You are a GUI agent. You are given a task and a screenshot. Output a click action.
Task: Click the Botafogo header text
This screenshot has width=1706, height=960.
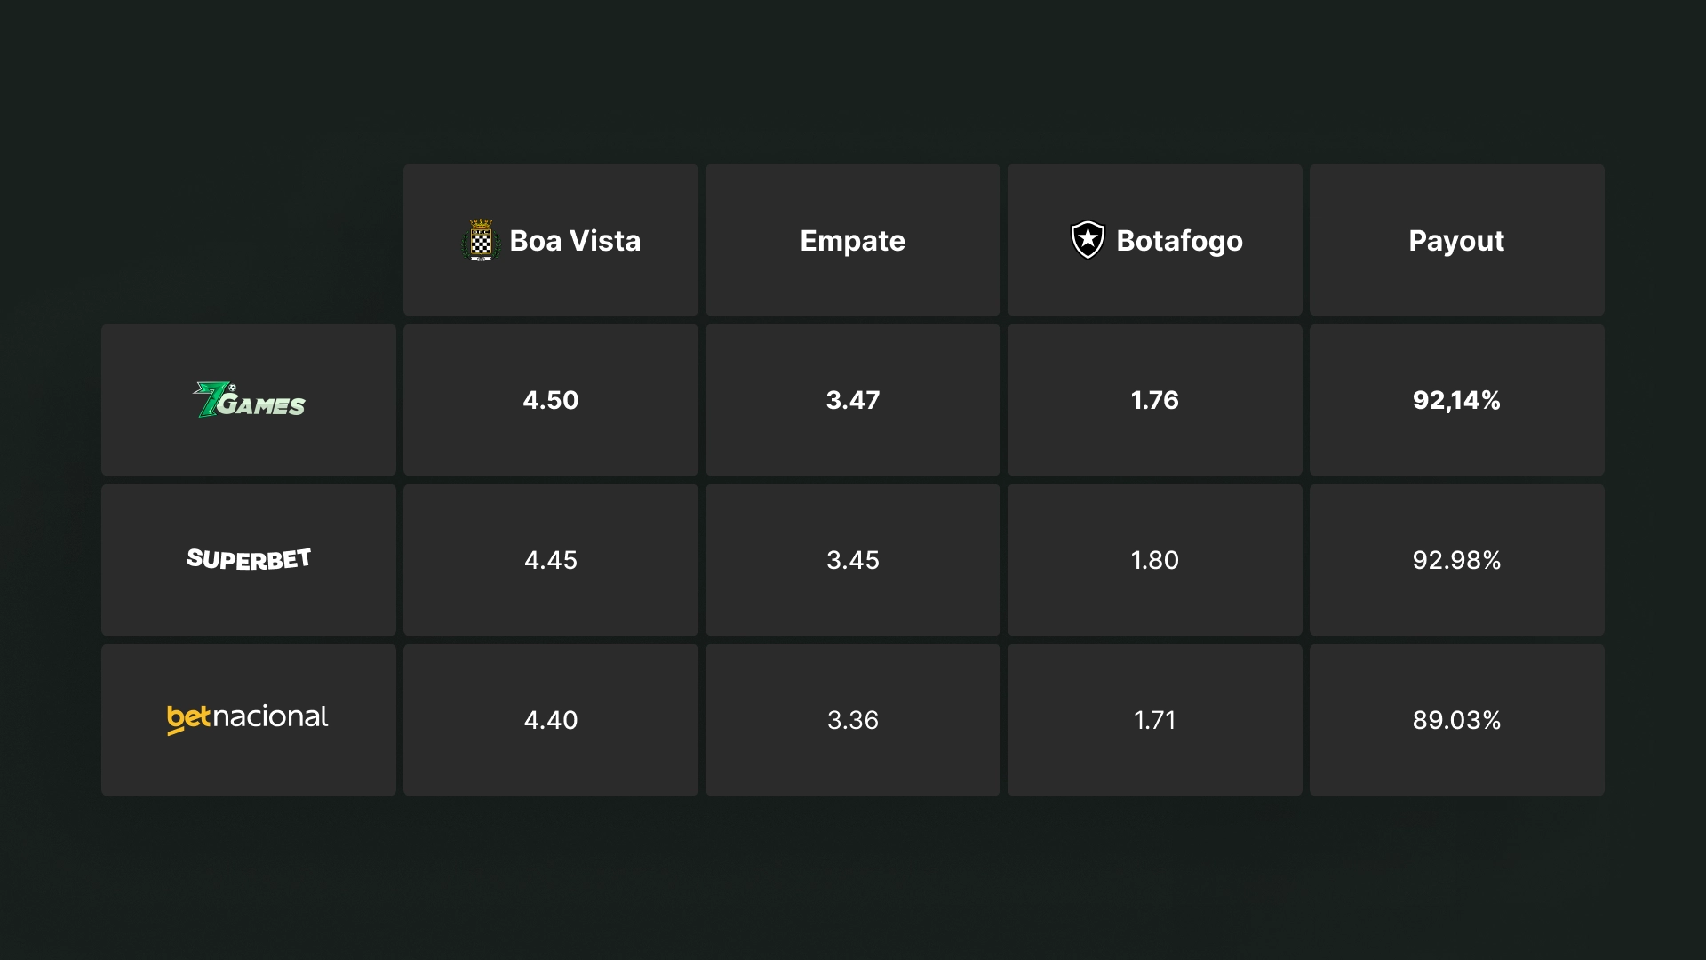click(x=1179, y=241)
